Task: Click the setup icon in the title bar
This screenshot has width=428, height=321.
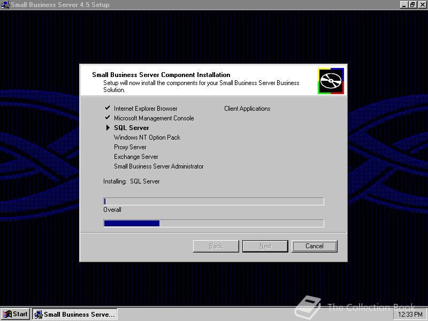Action: 5,5
